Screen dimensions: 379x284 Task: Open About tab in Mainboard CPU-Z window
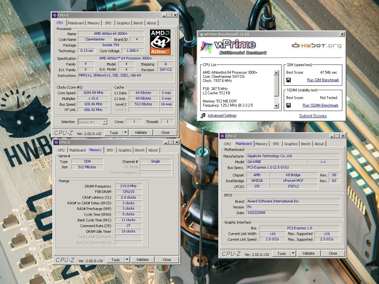point(319,144)
